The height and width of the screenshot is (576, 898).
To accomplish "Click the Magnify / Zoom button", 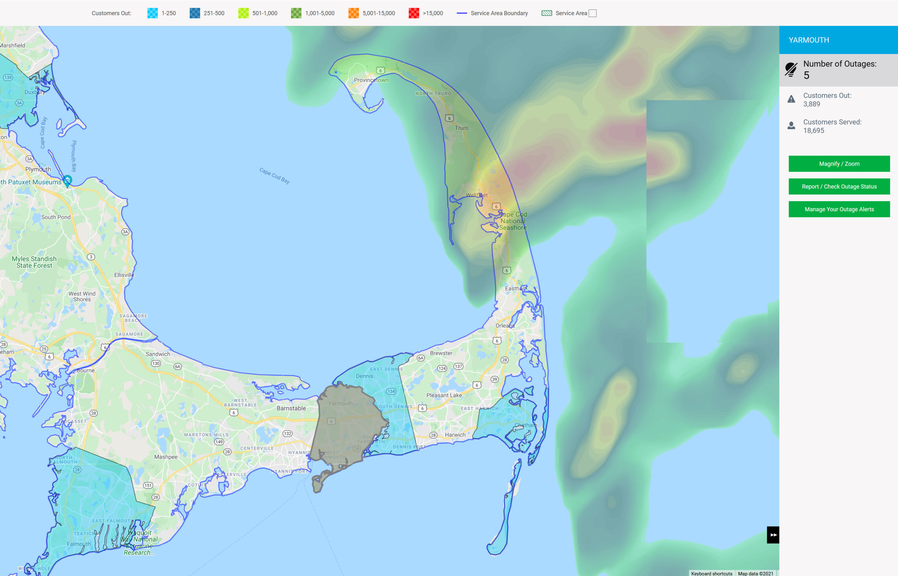I will 839,164.
